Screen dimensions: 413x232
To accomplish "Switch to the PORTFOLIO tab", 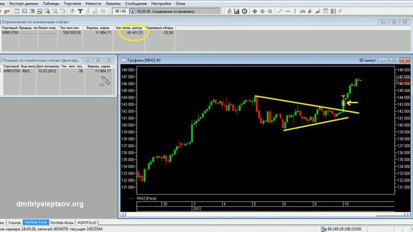I will 87,222.
